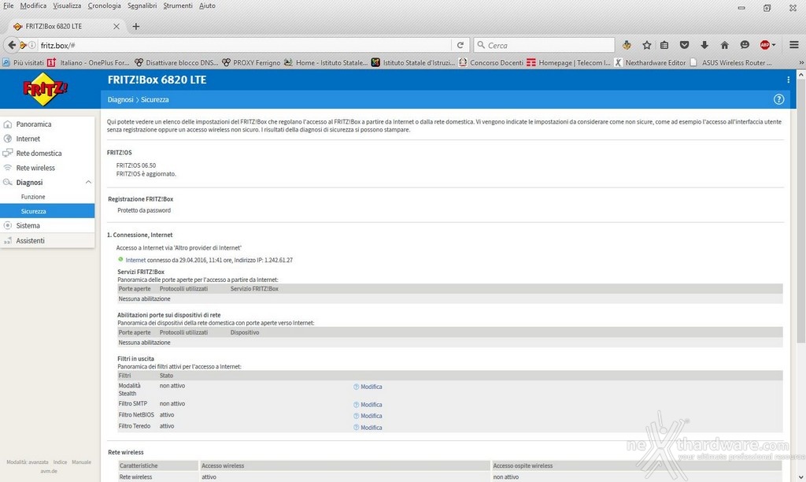The width and height of the screenshot is (806, 482).
Task: Click the FRITZ! logo
Action: coord(45,89)
